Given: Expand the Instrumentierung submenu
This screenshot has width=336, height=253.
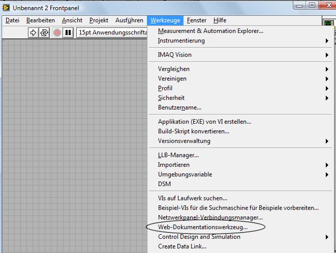Looking at the screenshot, I should (x=240, y=41).
